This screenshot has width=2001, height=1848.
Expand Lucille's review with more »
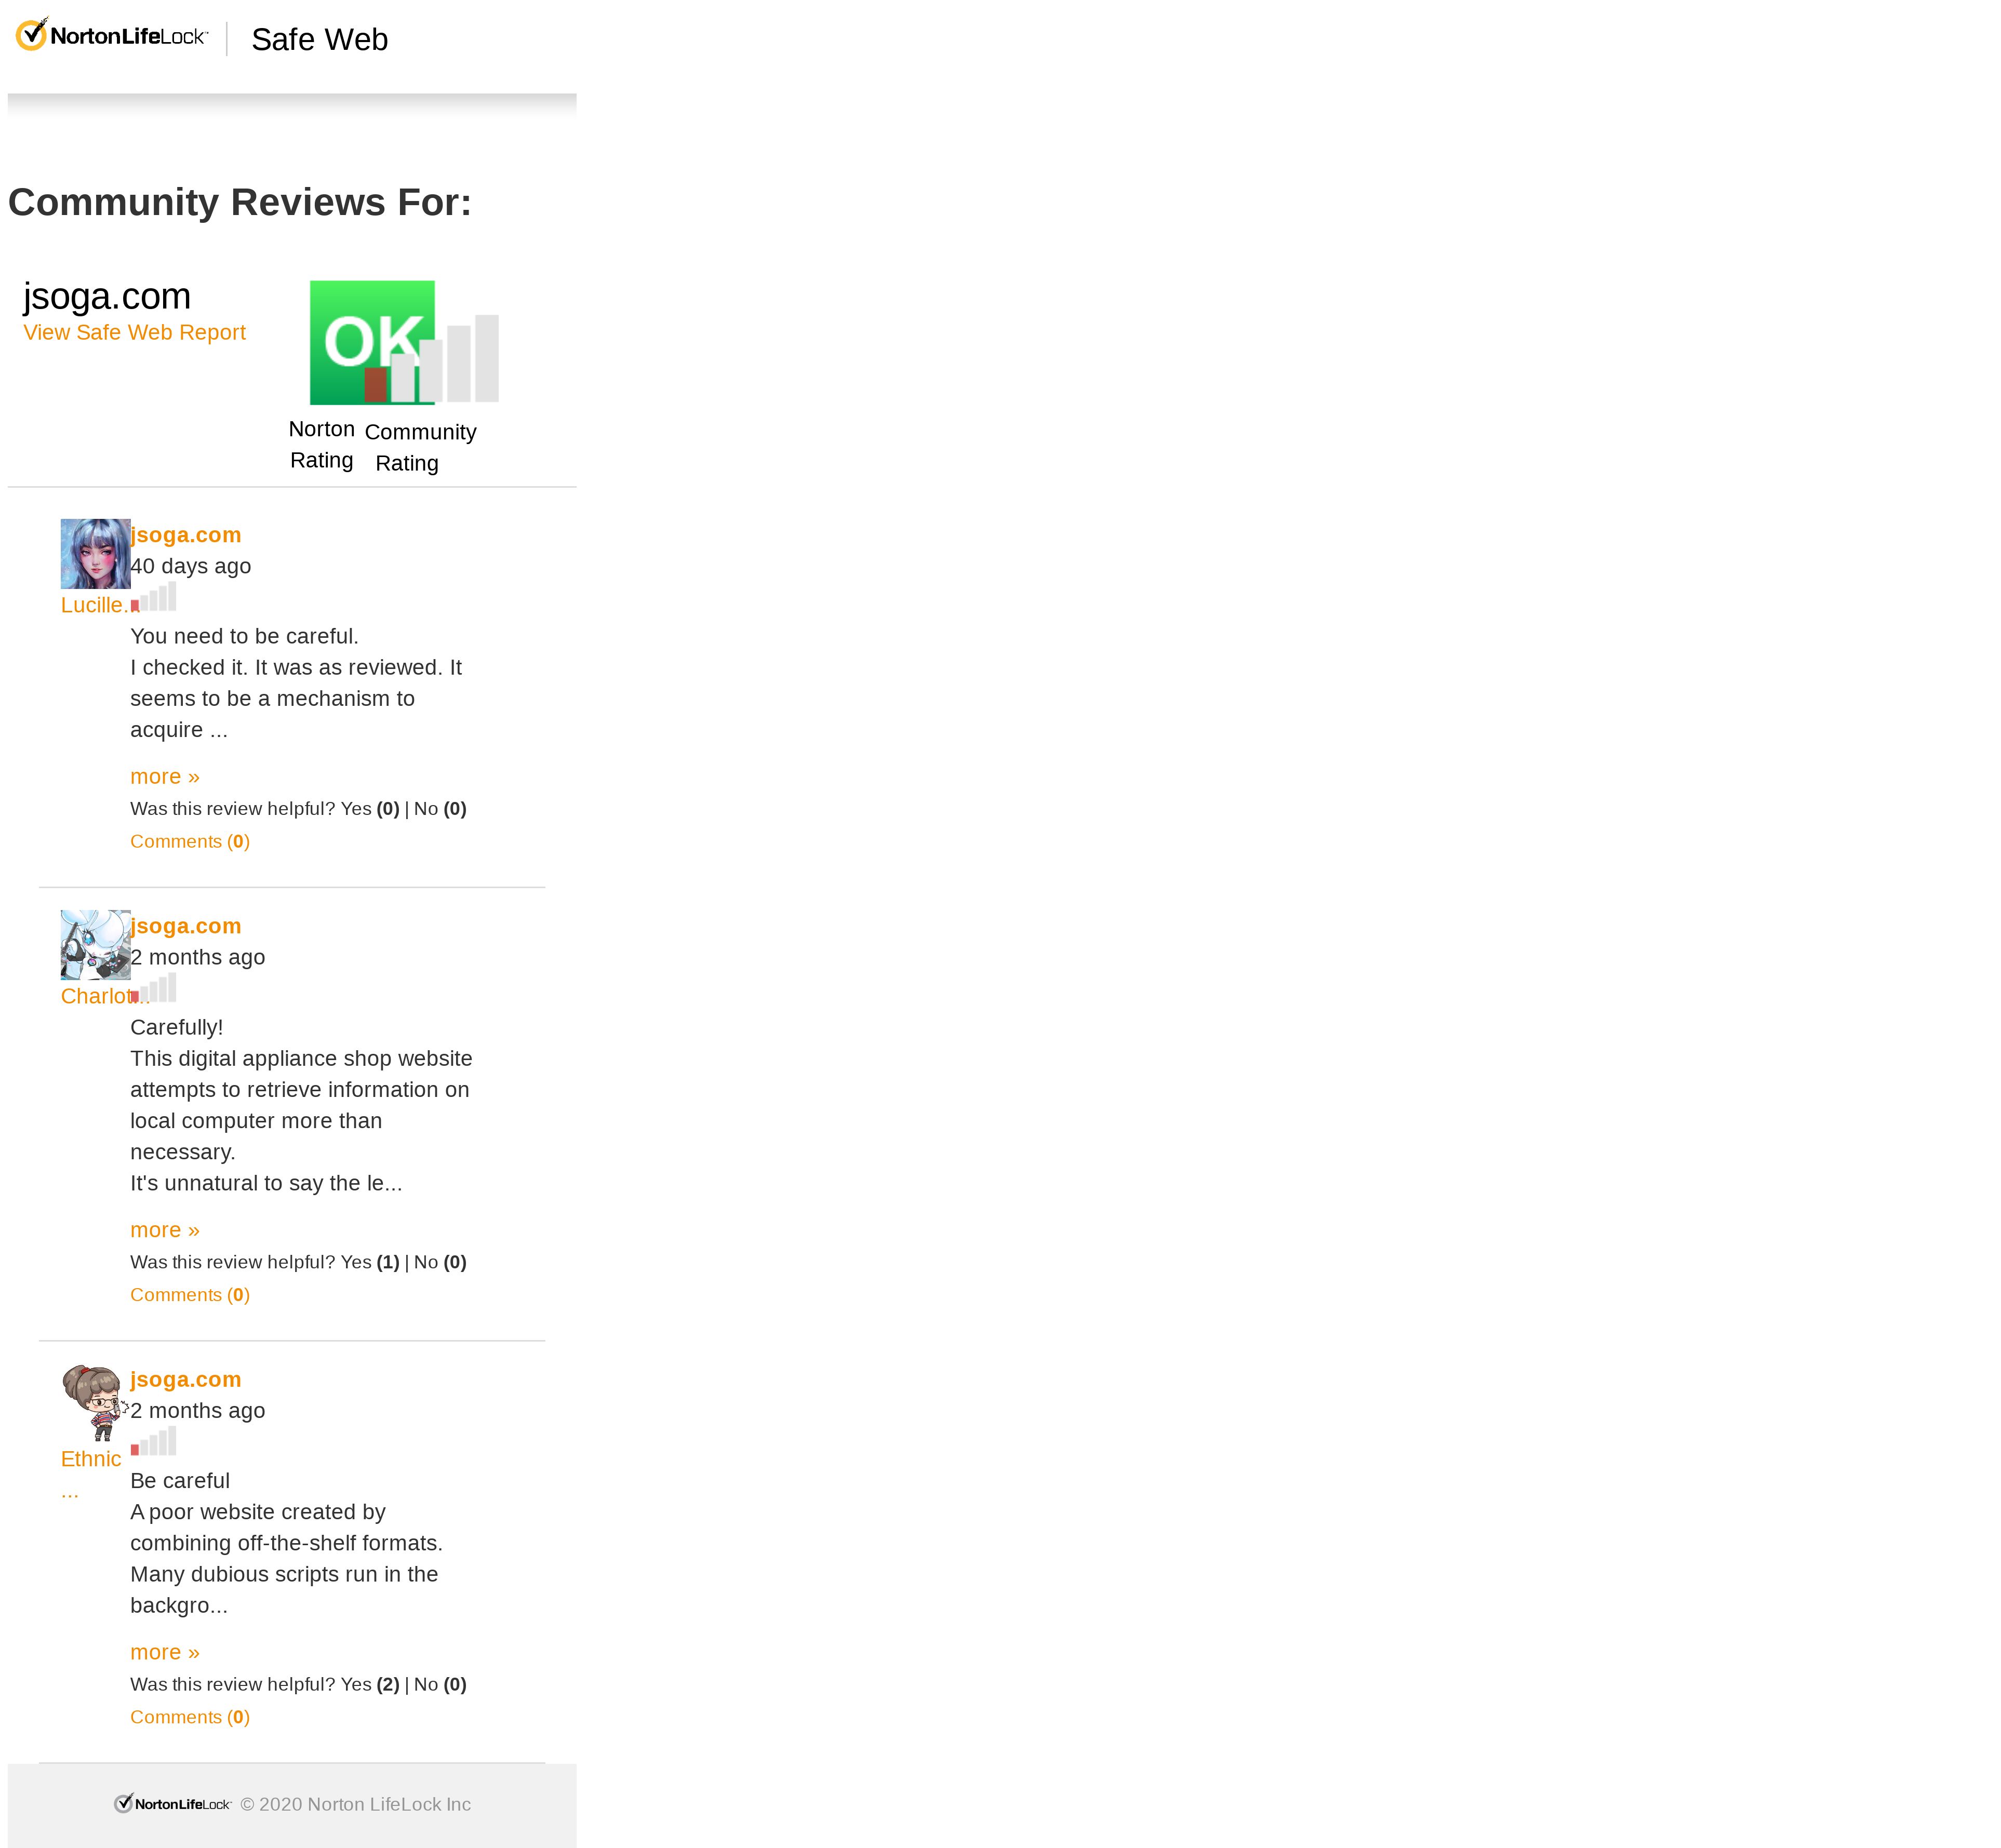pos(165,776)
